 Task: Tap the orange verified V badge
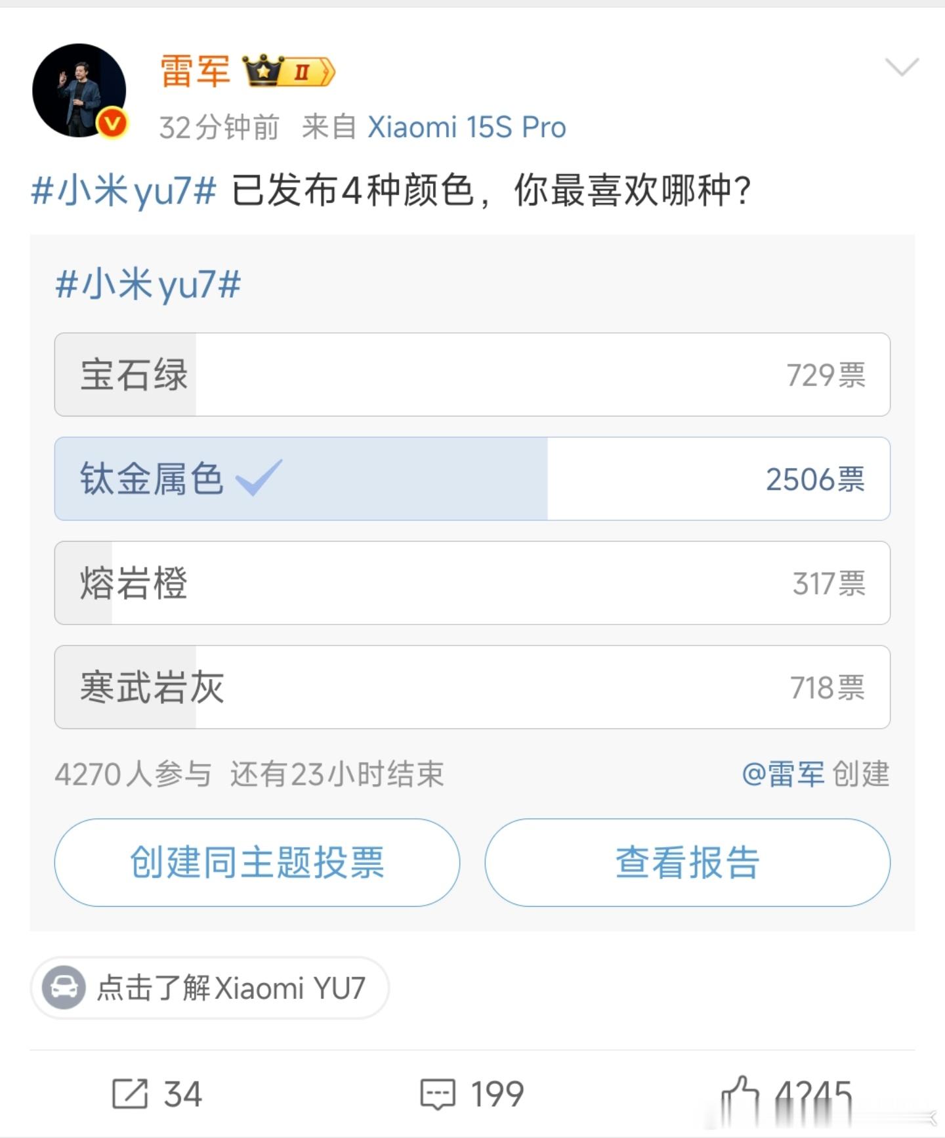(x=113, y=123)
